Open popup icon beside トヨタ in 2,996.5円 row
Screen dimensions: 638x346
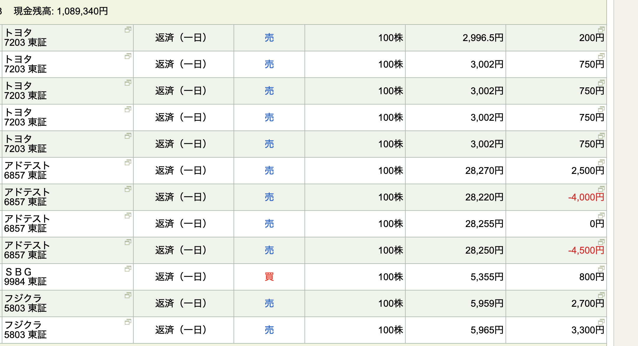128,30
